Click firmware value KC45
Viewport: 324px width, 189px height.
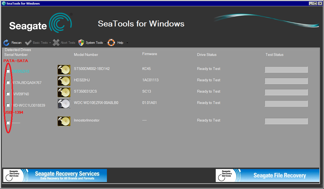[x=146, y=69]
